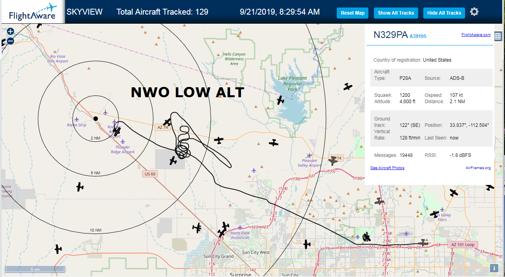The width and height of the screenshot is (505, 277).
Task: Open the FlightAware.com link
Action: 476,35
